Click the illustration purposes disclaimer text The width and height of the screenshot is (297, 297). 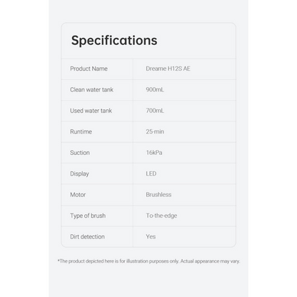[148, 261]
